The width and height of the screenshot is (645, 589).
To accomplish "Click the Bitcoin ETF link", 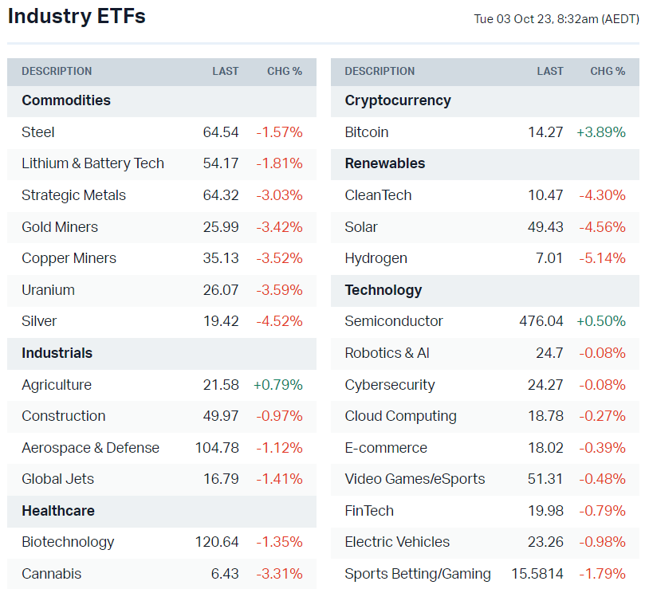I will (x=367, y=132).
